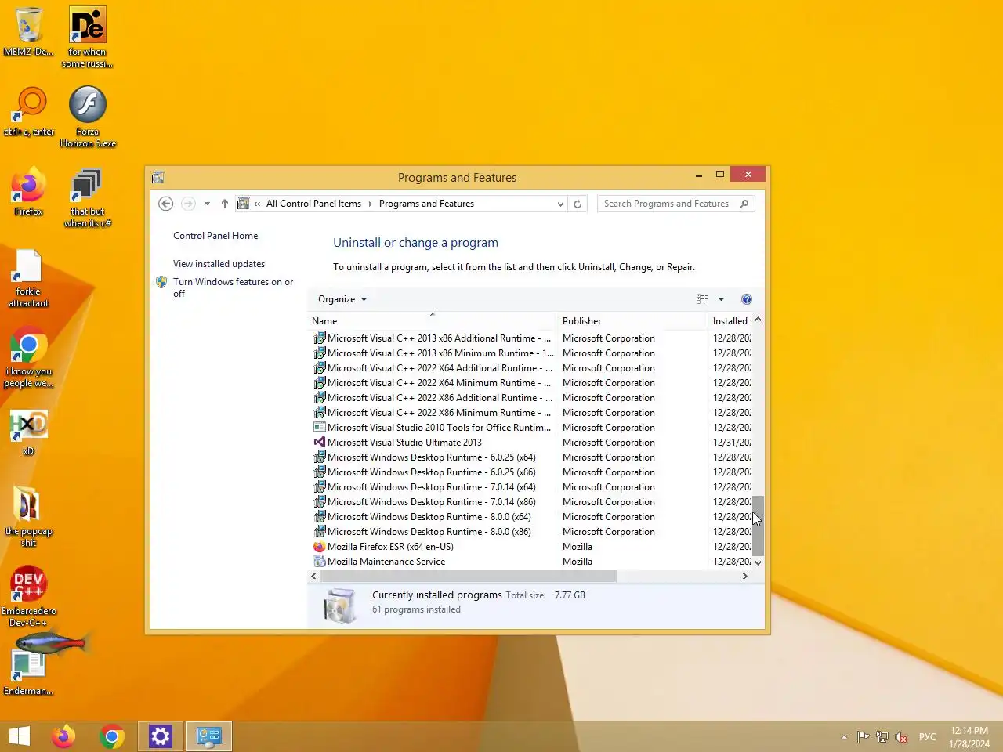
Task: Open Firefox from the taskbar
Action: [x=63, y=736]
